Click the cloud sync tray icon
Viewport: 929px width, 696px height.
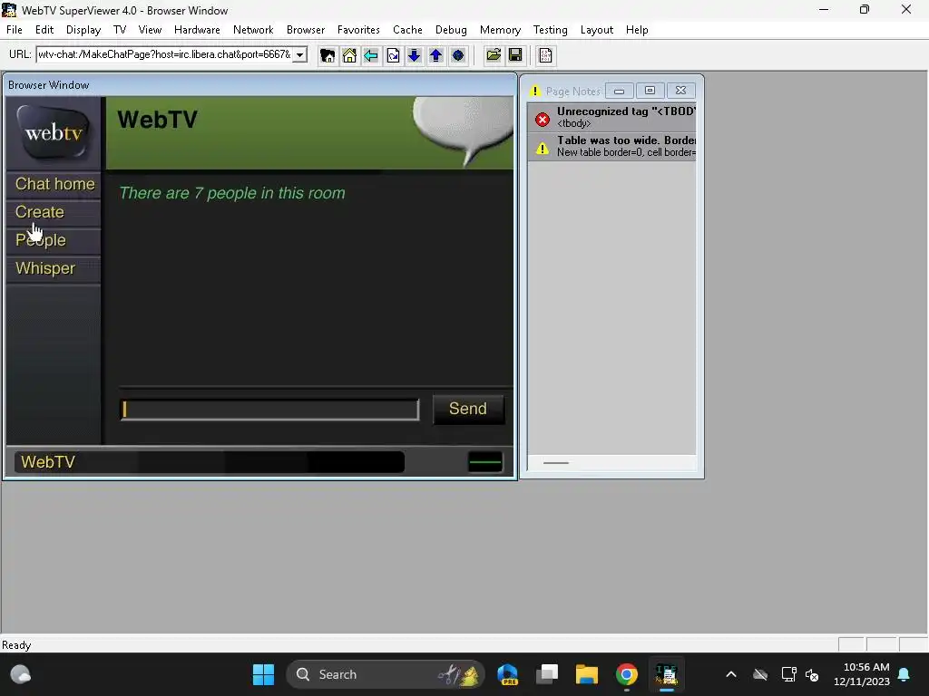click(x=760, y=674)
